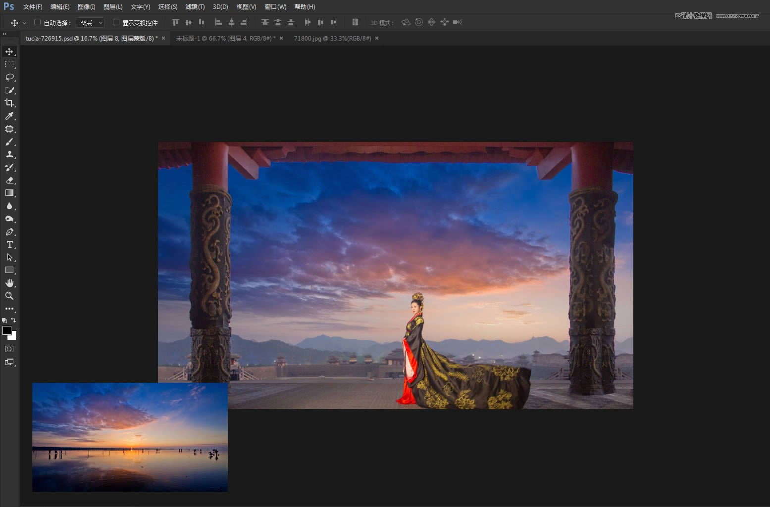Select the Crop tool

click(x=9, y=103)
